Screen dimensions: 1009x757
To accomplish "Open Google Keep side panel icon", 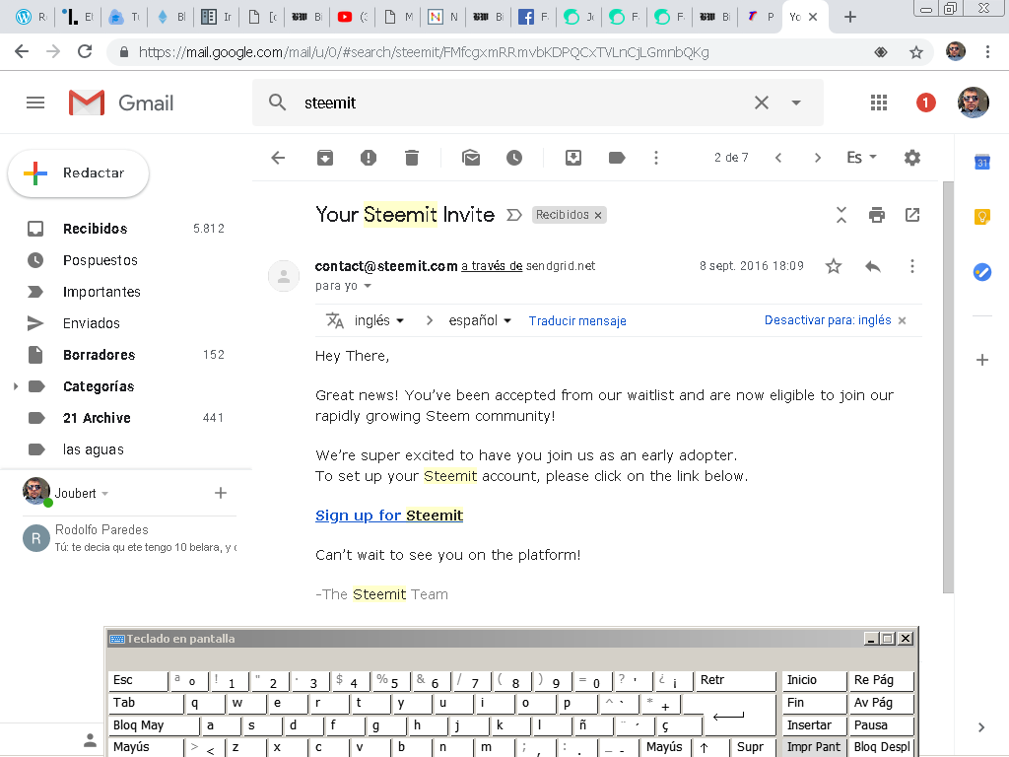I will 982,217.
